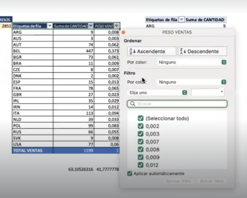Screen dimensions: 247x198
Task: Select the cell with value 0,094
Action: (107, 113)
